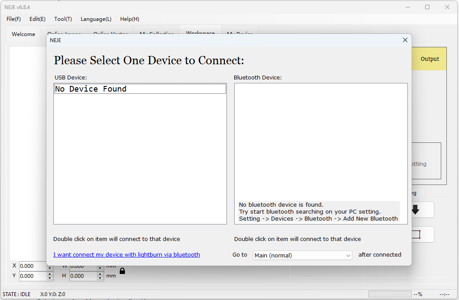Select 'No Device Found' in USB list
The height and width of the screenshot is (300, 459).
coord(140,89)
